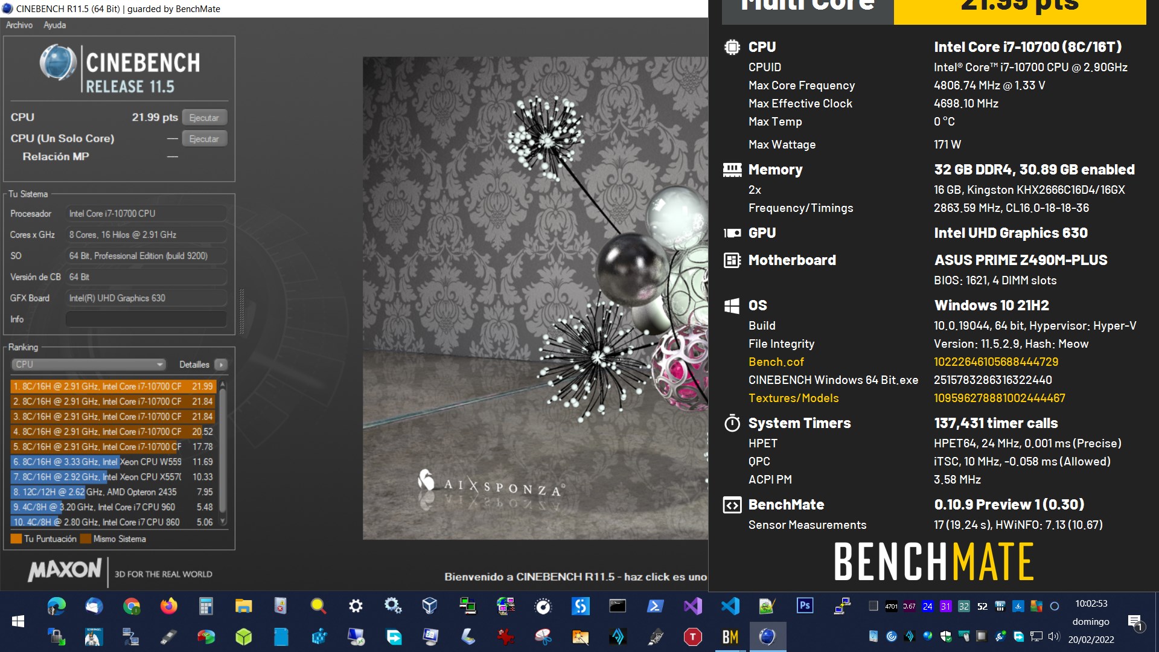This screenshot has height=652, width=1159.
Task: Open File Explorer from taskbar
Action: pyautogui.click(x=243, y=606)
